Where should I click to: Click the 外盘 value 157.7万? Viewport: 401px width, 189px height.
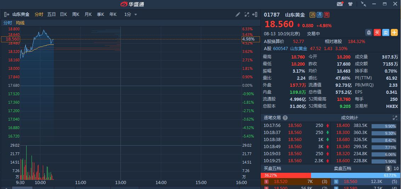coord(298,85)
